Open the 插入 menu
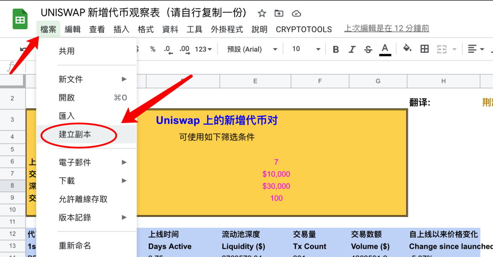The image size is (493, 257). coord(121,29)
